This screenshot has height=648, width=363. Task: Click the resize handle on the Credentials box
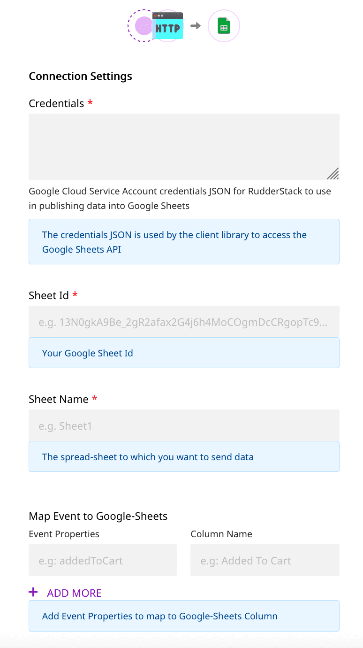(x=333, y=174)
